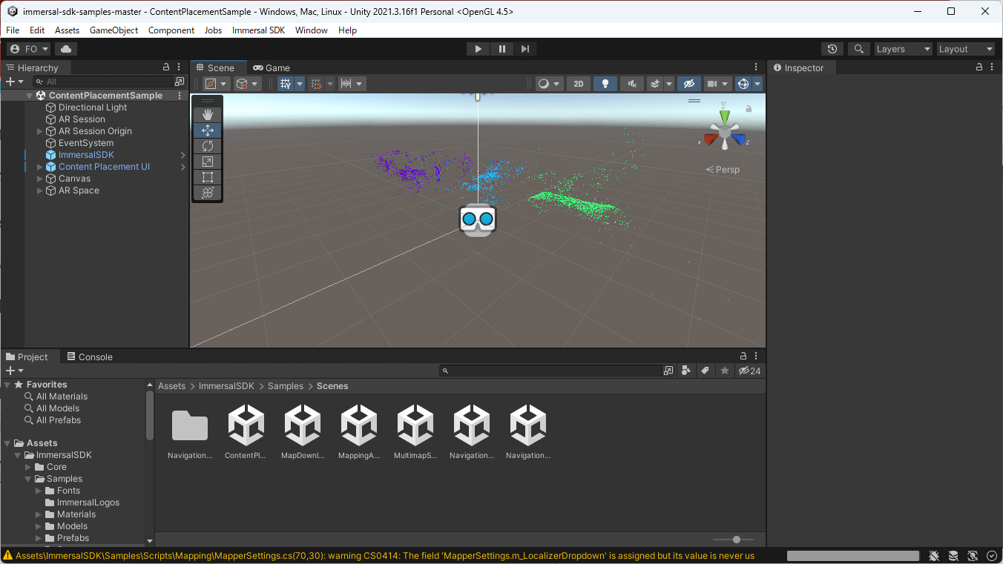Toggle the Inspector lock icon
This screenshot has width=1003, height=564.
(979, 67)
